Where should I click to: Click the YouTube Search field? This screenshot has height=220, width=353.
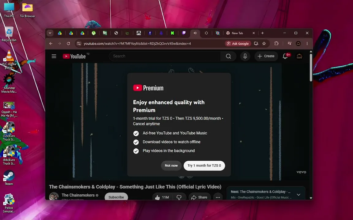point(165,56)
